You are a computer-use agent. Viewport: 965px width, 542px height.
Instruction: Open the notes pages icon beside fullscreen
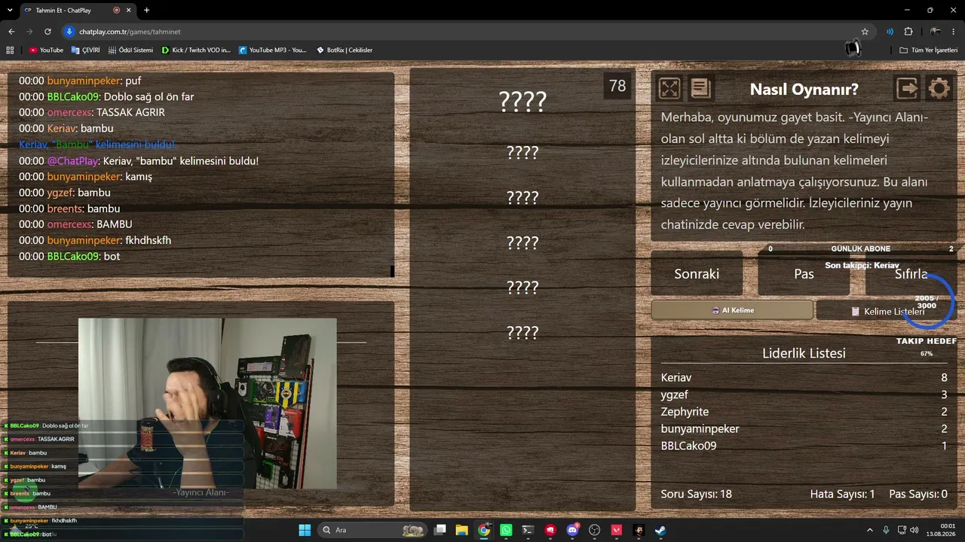pyautogui.click(x=700, y=89)
